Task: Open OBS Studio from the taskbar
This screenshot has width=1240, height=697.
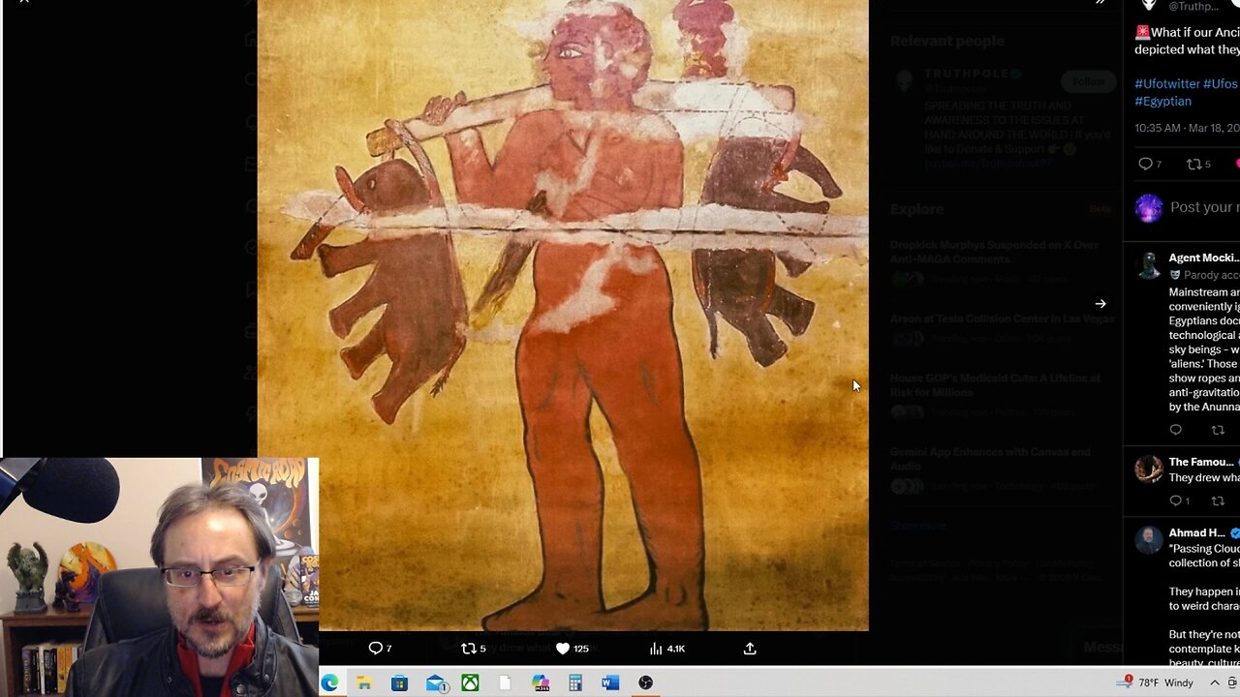Action: click(645, 683)
